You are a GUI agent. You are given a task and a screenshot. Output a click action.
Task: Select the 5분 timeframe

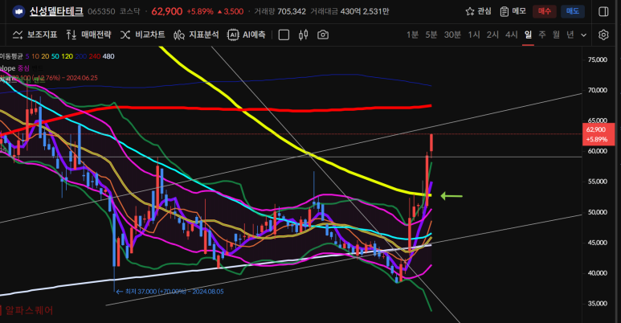click(431, 35)
